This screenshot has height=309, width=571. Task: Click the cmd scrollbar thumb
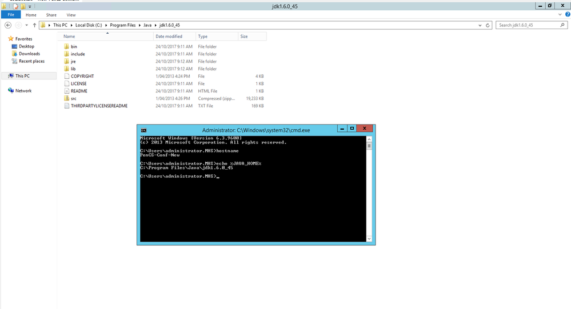[x=369, y=146]
